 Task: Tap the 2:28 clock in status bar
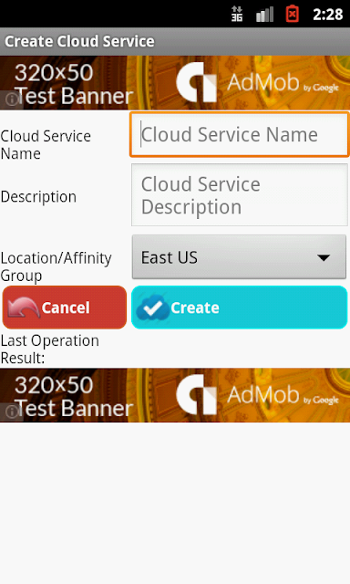pyautogui.click(x=328, y=15)
